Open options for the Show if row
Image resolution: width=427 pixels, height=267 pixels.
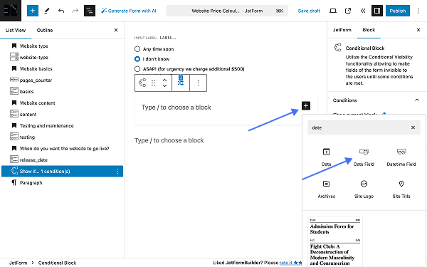click(x=117, y=171)
